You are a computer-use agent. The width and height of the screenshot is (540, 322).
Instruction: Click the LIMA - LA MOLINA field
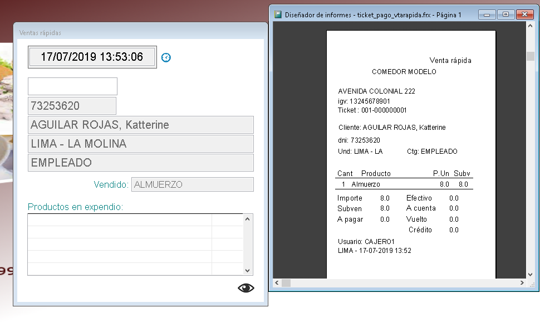tap(140, 144)
